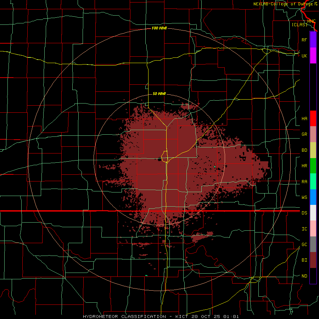Click the BI legend label
This screenshot has width=319, height=319.
304,260
